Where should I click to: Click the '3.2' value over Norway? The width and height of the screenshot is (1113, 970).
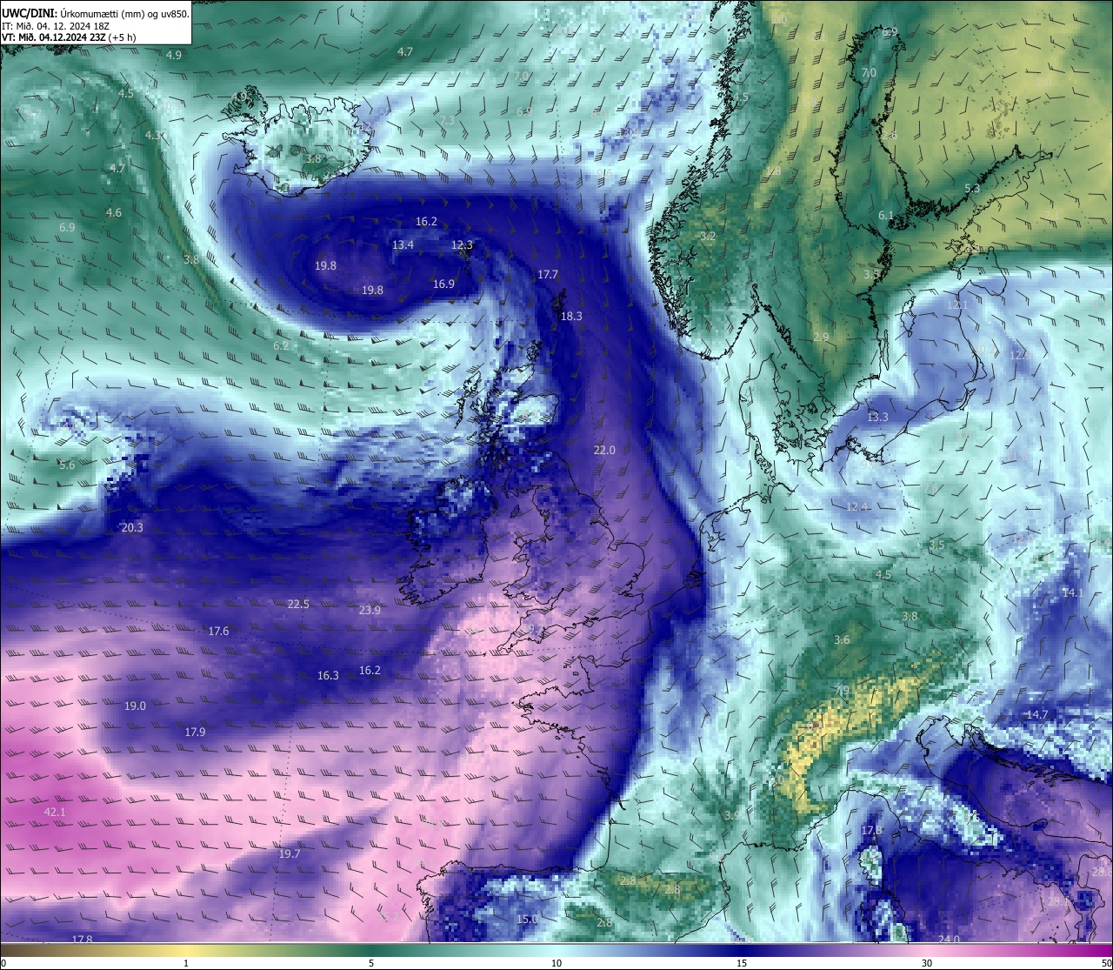coord(708,236)
